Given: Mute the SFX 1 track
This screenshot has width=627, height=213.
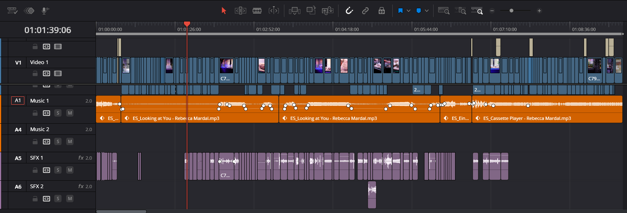Looking at the screenshot, I should [69, 170].
